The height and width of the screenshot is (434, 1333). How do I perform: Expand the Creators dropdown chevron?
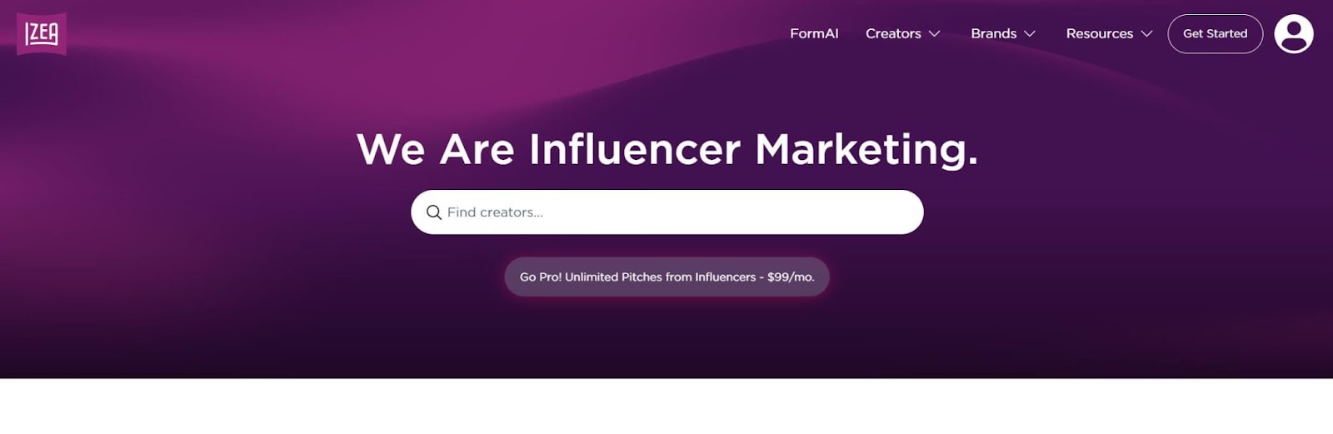pos(935,34)
